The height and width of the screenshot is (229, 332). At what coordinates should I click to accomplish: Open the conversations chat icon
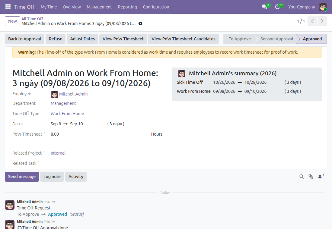(x=264, y=7)
